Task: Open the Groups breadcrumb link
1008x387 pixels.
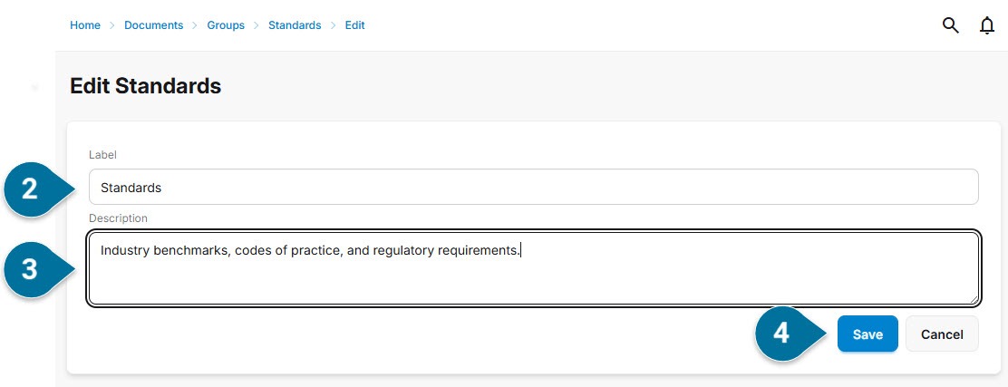Action: [x=226, y=25]
